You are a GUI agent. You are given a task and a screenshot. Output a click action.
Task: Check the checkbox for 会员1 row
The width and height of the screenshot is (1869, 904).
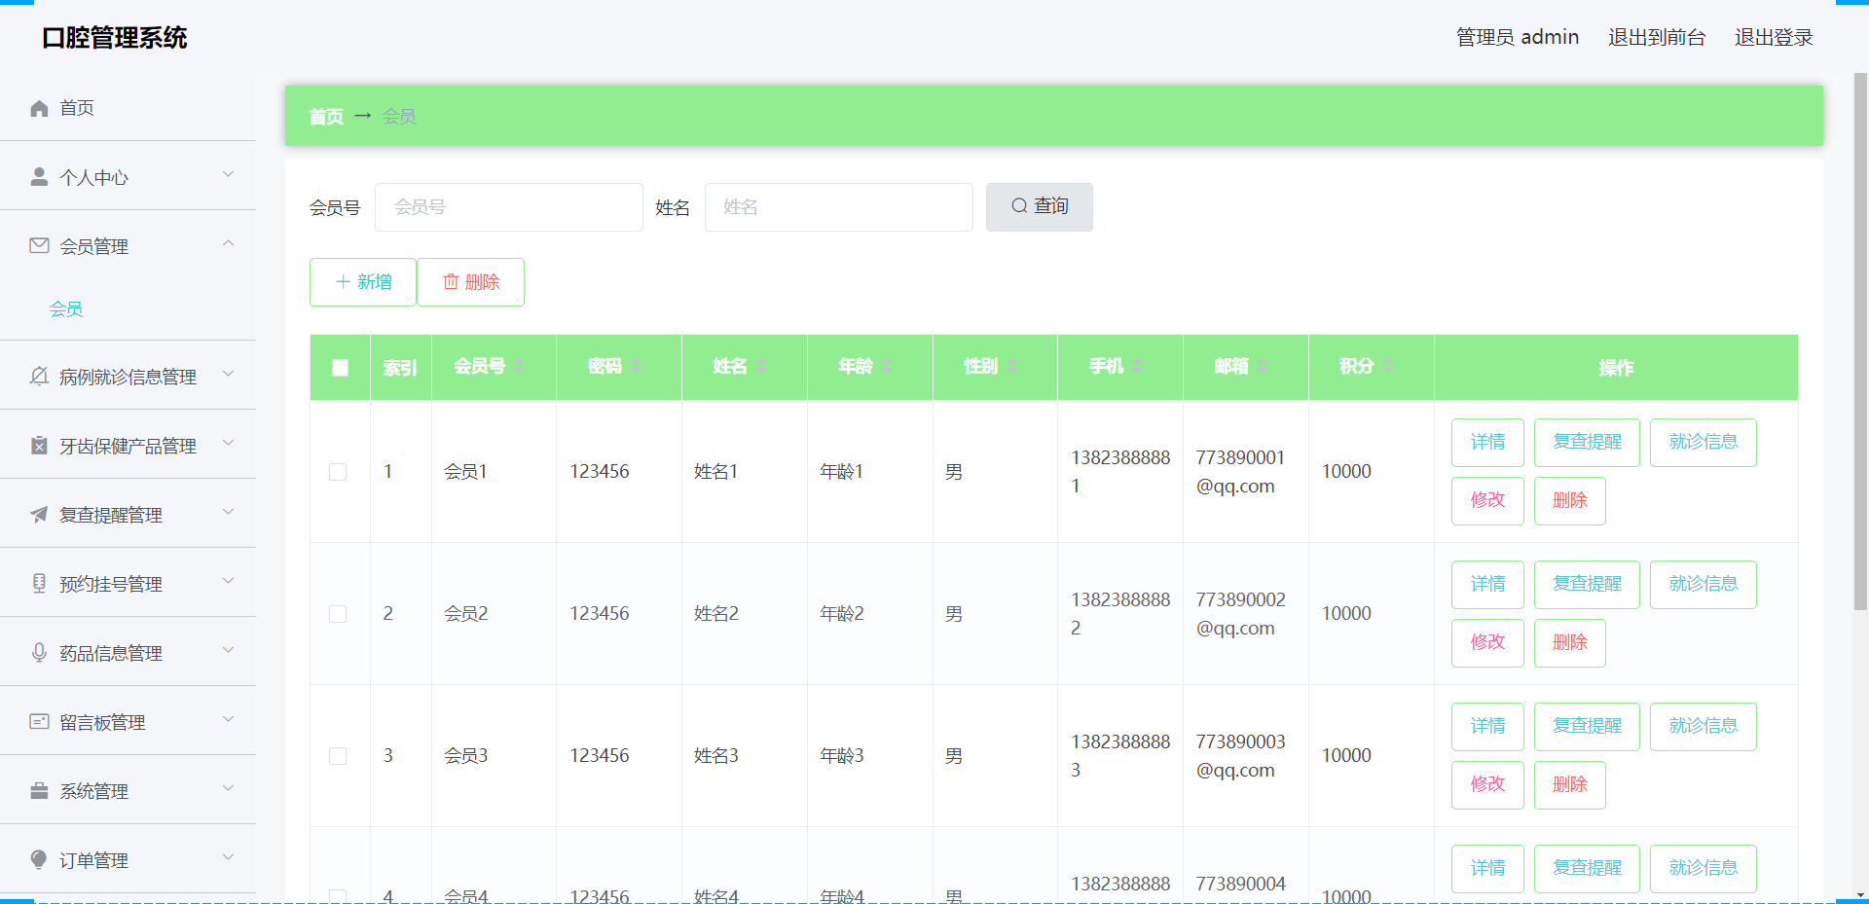(338, 471)
